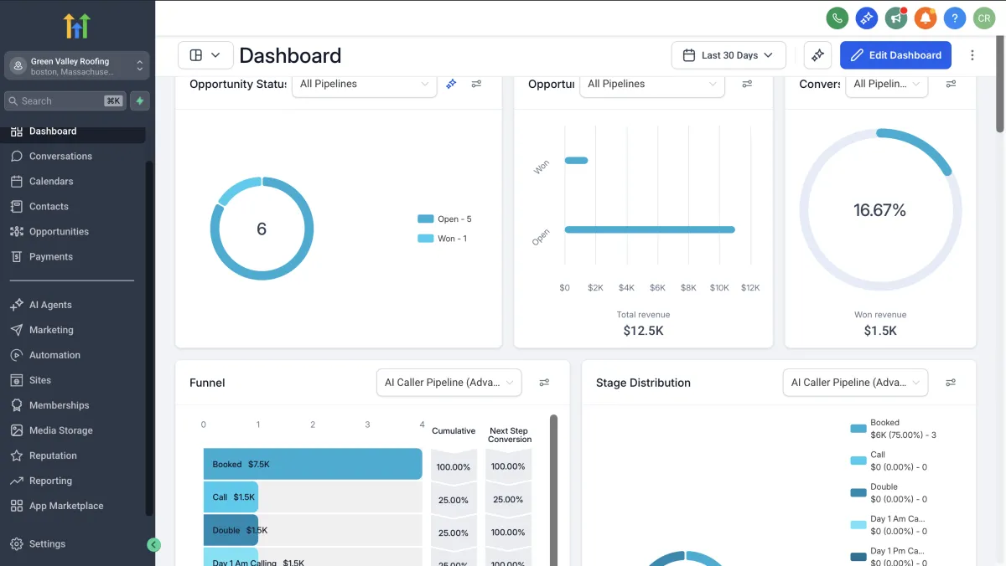Screen dimensions: 1006x566
Task: Open Conversion Rate widget filter settings icon
Action: pyautogui.click(x=951, y=84)
